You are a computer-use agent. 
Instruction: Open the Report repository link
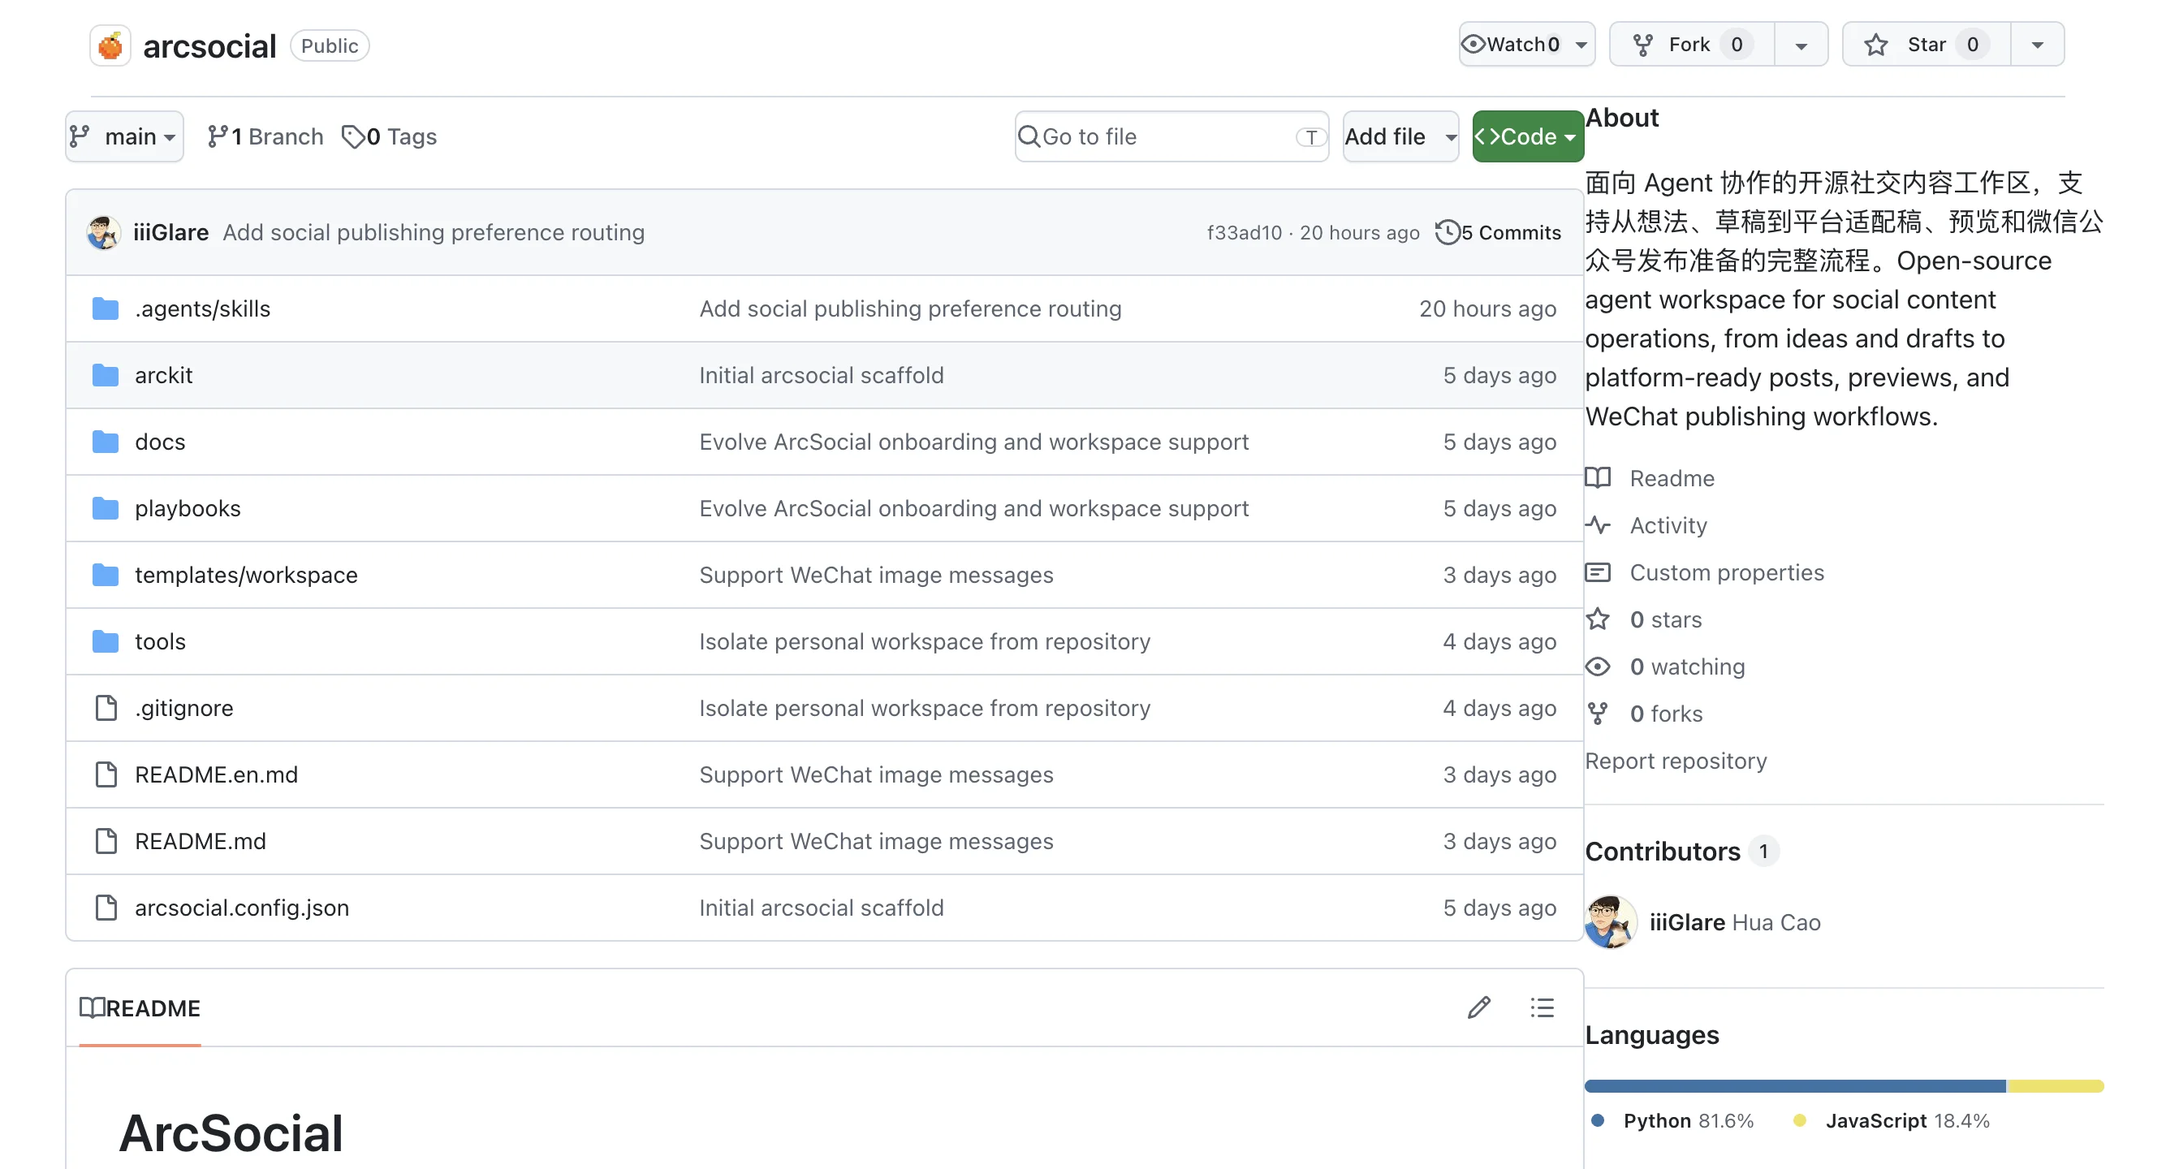1676,761
